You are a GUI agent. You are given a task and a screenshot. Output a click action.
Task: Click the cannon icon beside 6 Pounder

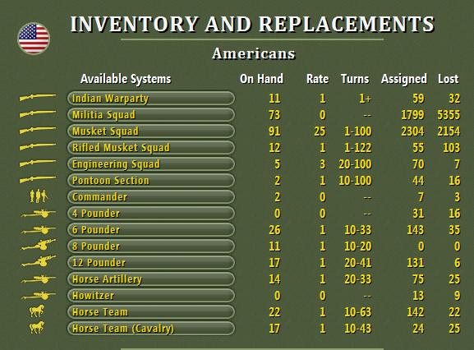point(39,230)
